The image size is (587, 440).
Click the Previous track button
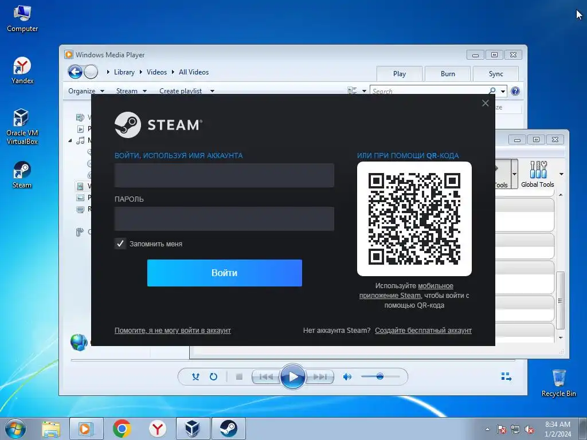pos(266,377)
